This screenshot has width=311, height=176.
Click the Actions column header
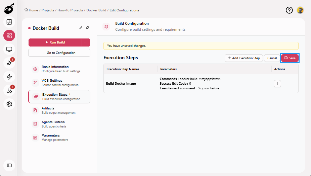pos(279,69)
